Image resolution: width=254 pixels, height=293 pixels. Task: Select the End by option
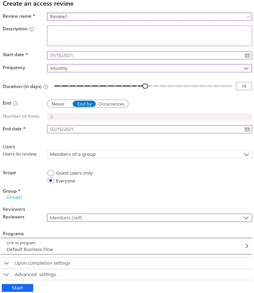coord(84,104)
